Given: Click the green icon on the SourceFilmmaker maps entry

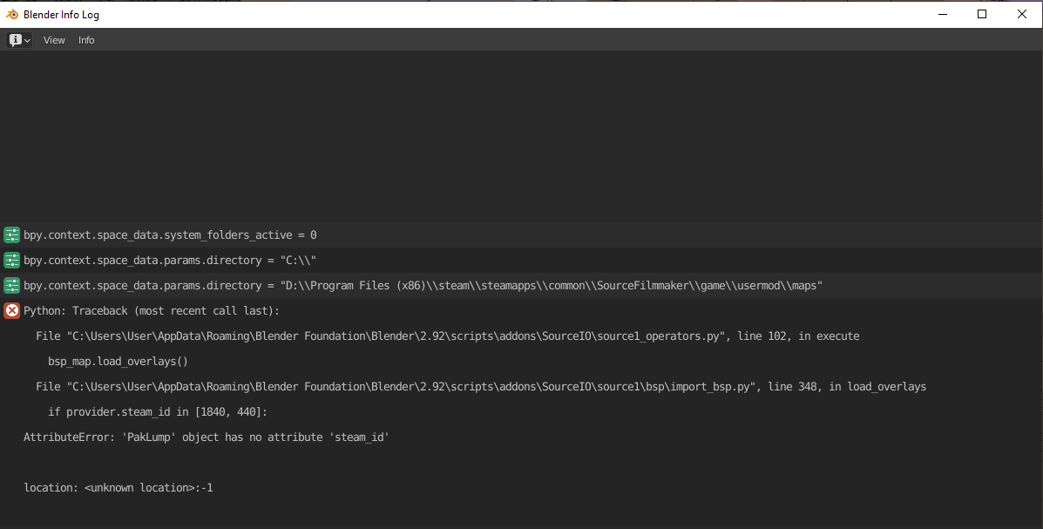Looking at the screenshot, I should click(11, 285).
